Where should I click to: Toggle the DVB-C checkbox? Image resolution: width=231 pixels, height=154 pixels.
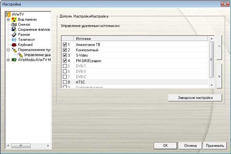65,77
